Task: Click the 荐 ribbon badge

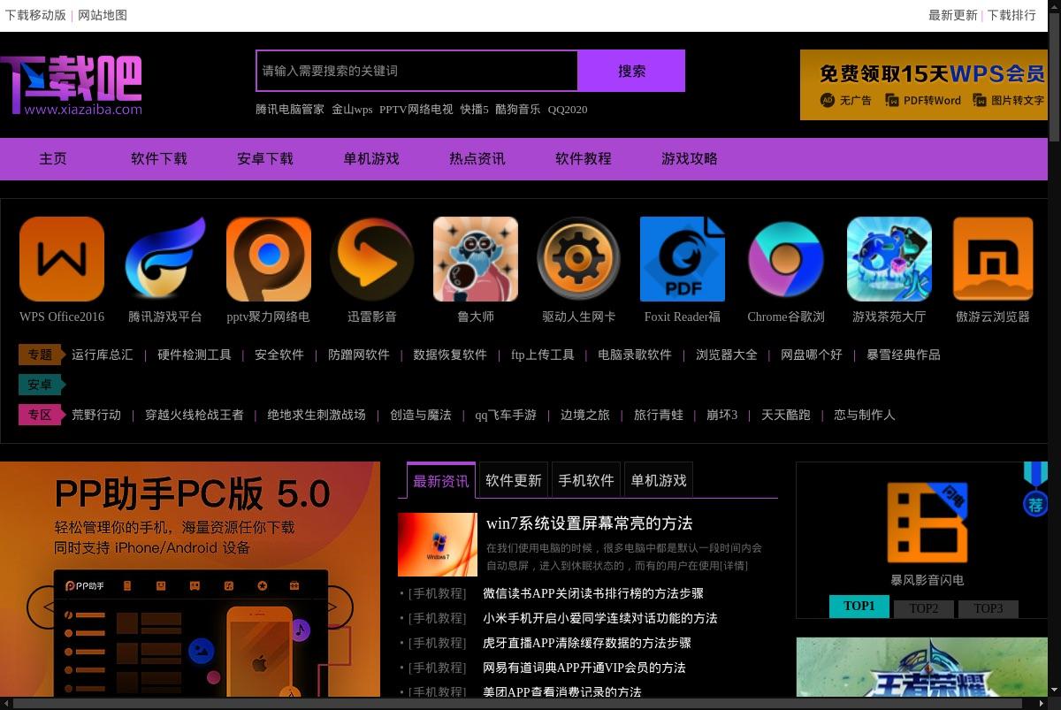Action: pyautogui.click(x=1035, y=490)
